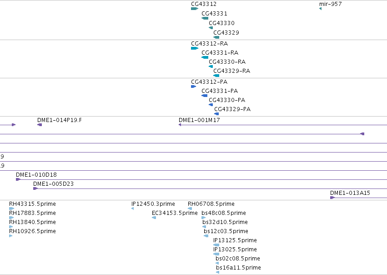
Task: Click the RH06708.5prime EST glyph
Action: point(190,209)
